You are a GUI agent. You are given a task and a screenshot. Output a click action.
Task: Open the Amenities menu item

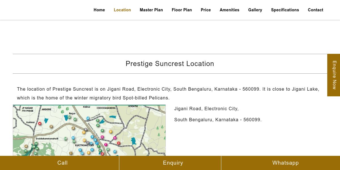[229, 10]
